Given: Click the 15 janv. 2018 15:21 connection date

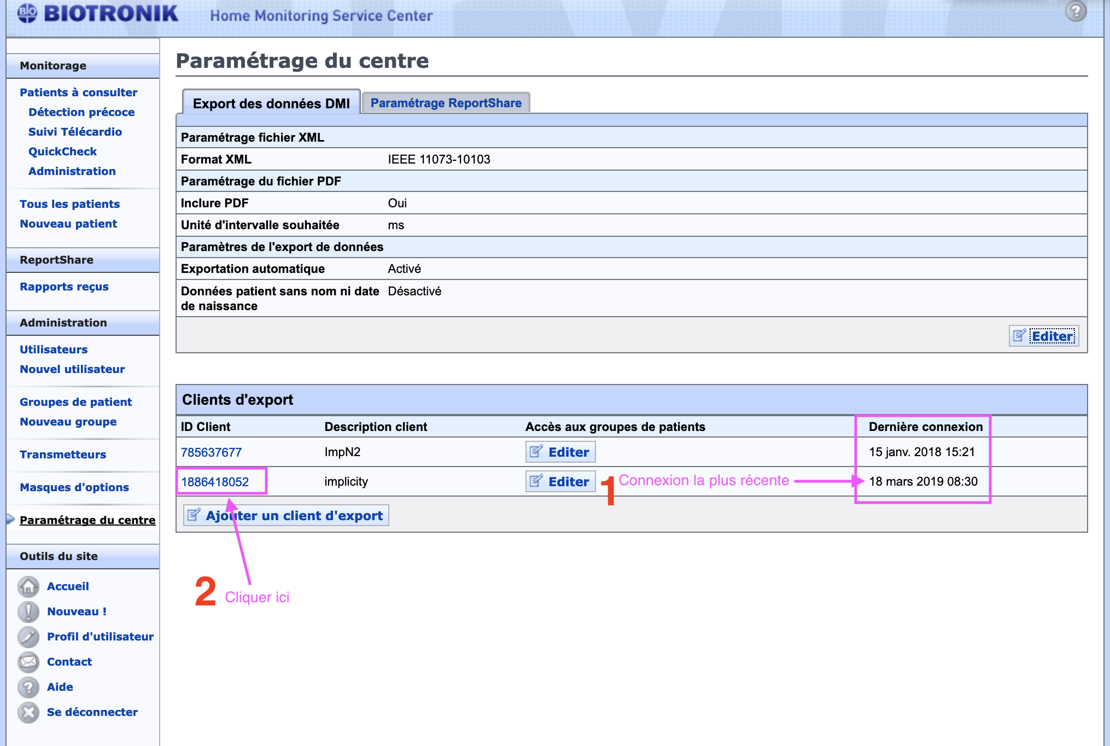Looking at the screenshot, I should 922,452.
